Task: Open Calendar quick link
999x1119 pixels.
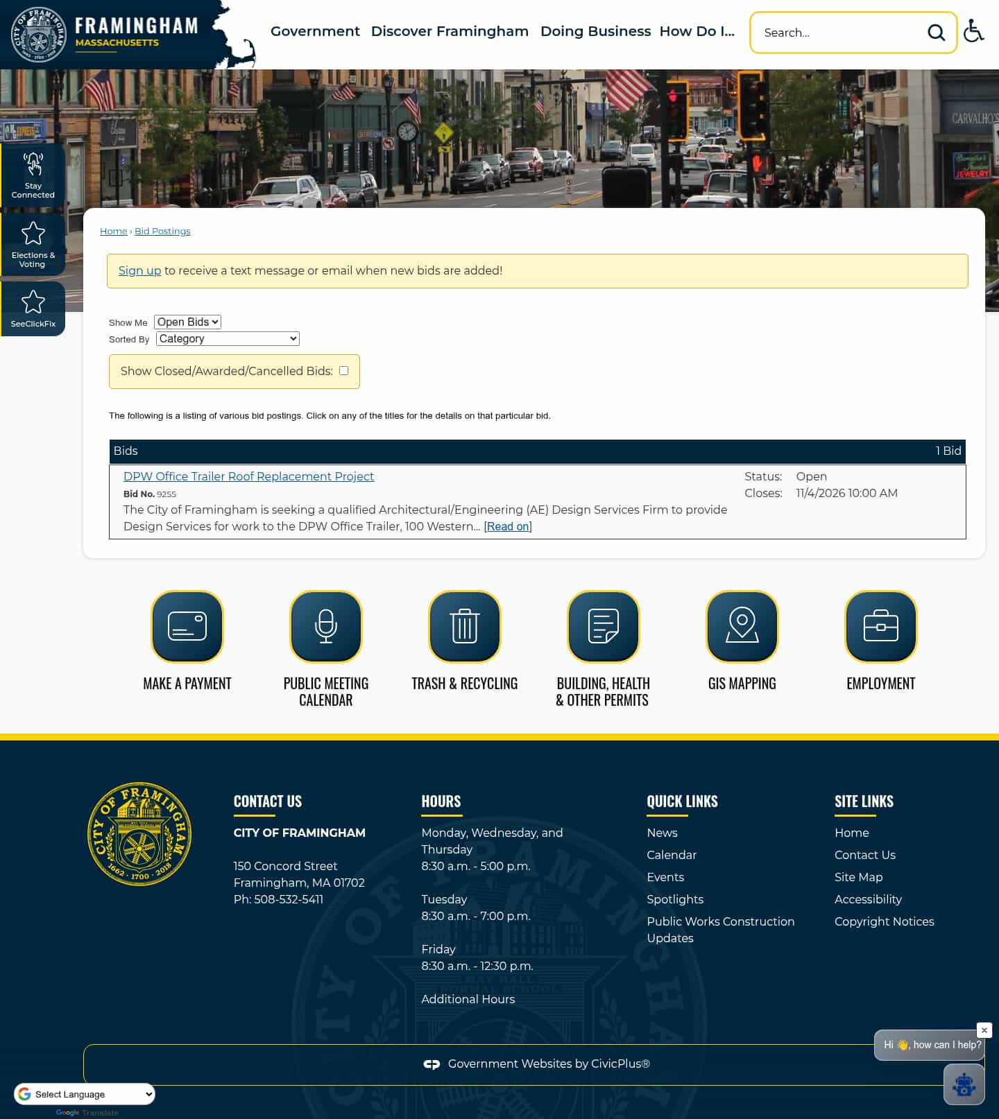Action: 672,855
